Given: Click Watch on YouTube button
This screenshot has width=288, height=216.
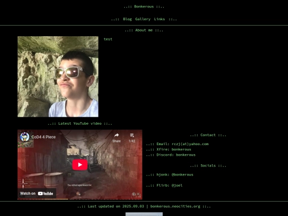Looking at the screenshot, I should click(37, 194).
